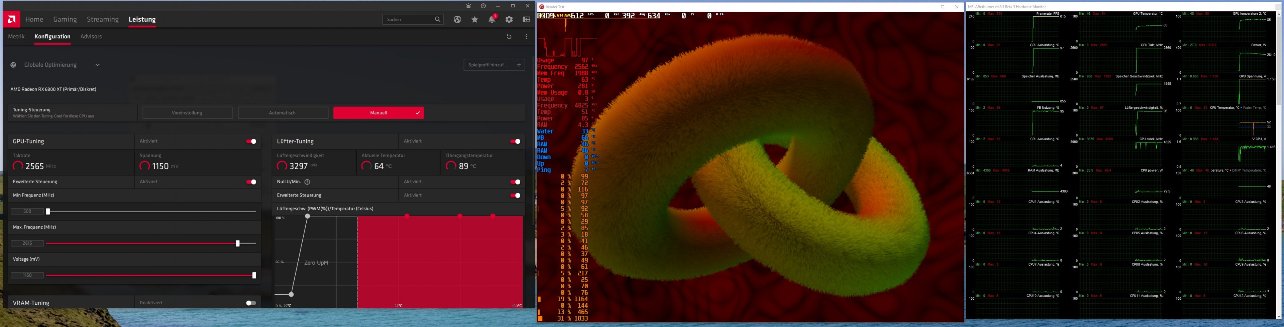Click the RAM Auslastung, MB graph label
The image size is (1284, 327).
(x=1044, y=171)
